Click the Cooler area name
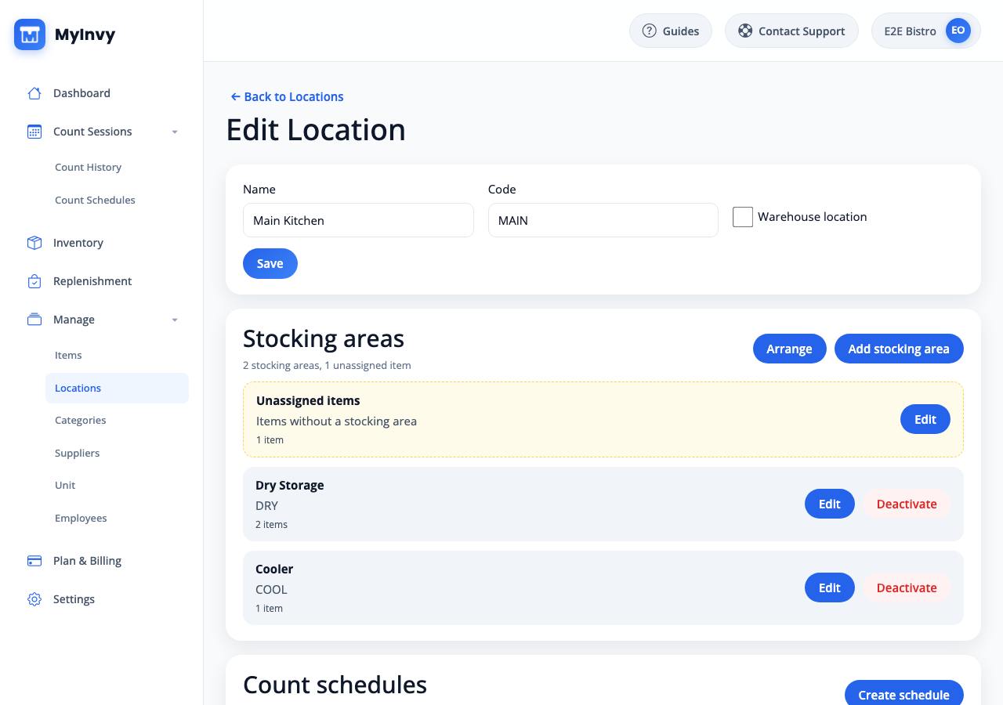Image resolution: width=1003 pixels, height=705 pixels. tap(274, 569)
